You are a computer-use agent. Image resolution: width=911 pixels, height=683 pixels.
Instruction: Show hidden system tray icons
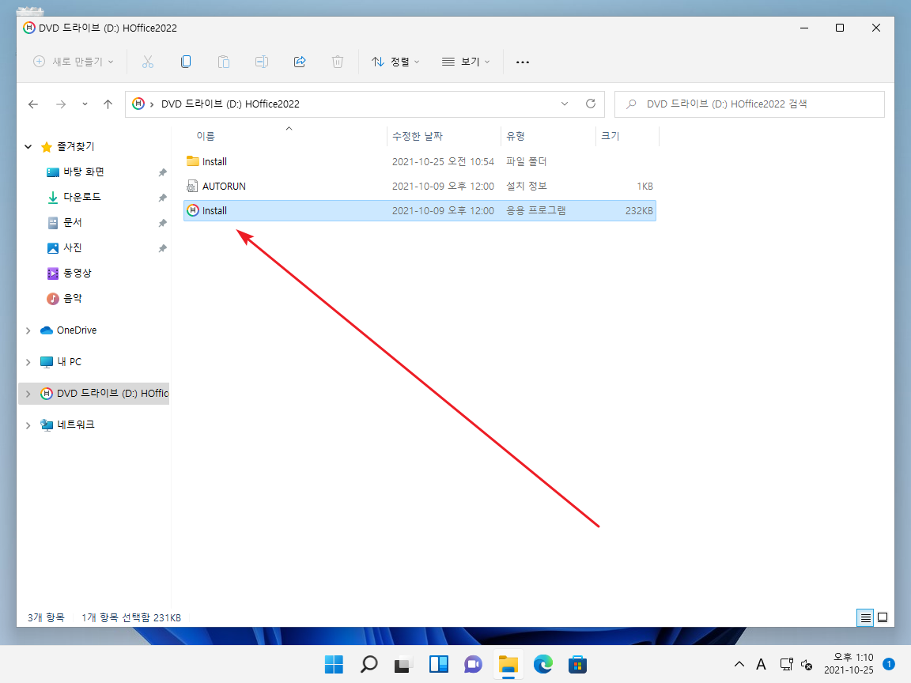click(x=739, y=664)
